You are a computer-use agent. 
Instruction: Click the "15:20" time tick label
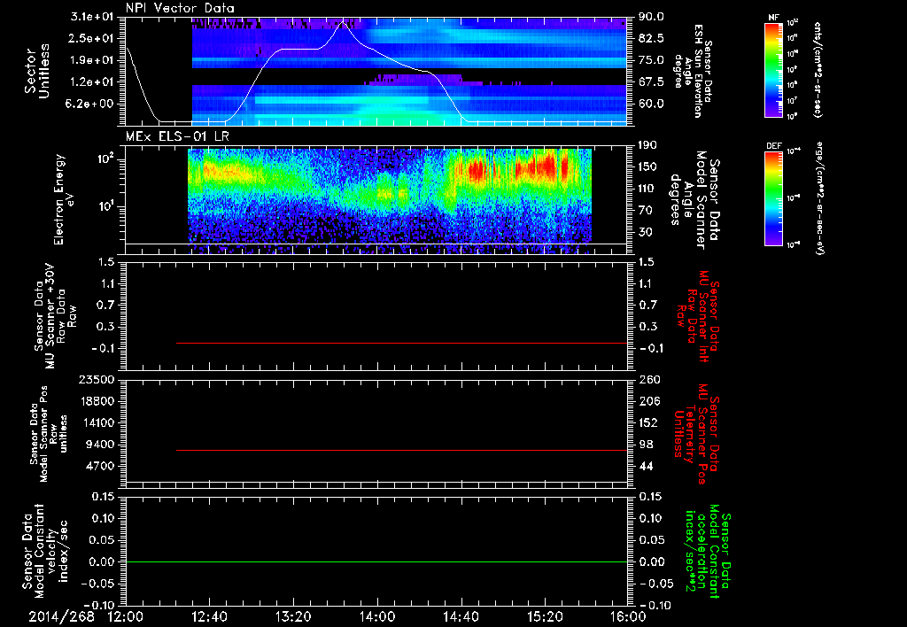545,616
